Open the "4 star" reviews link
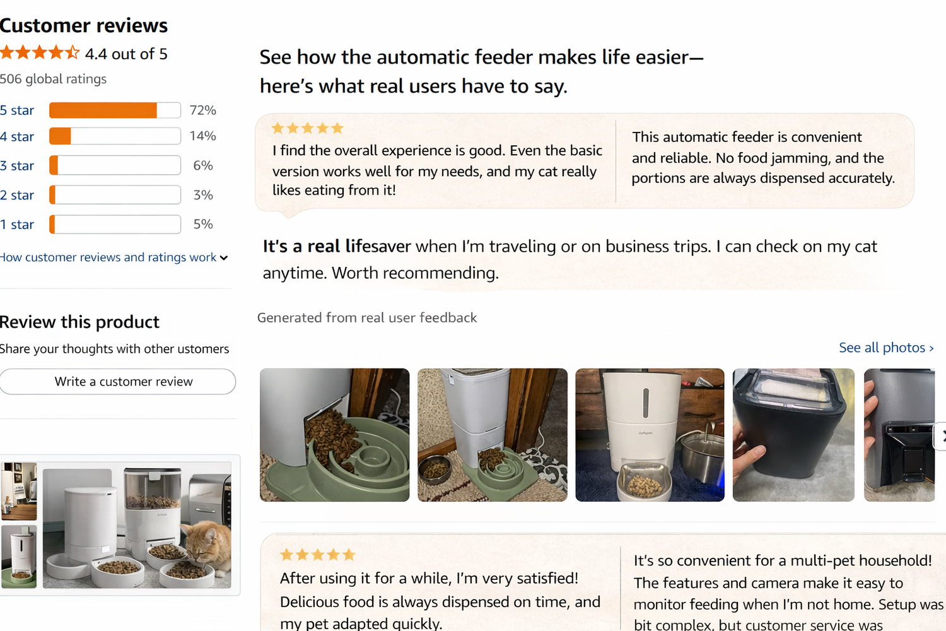The height and width of the screenshot is (631, 946). pos(17,136)
